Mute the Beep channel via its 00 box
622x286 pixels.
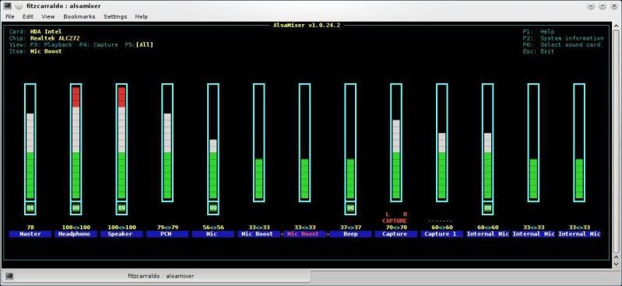pyautogui.click(x=350, y=208)
